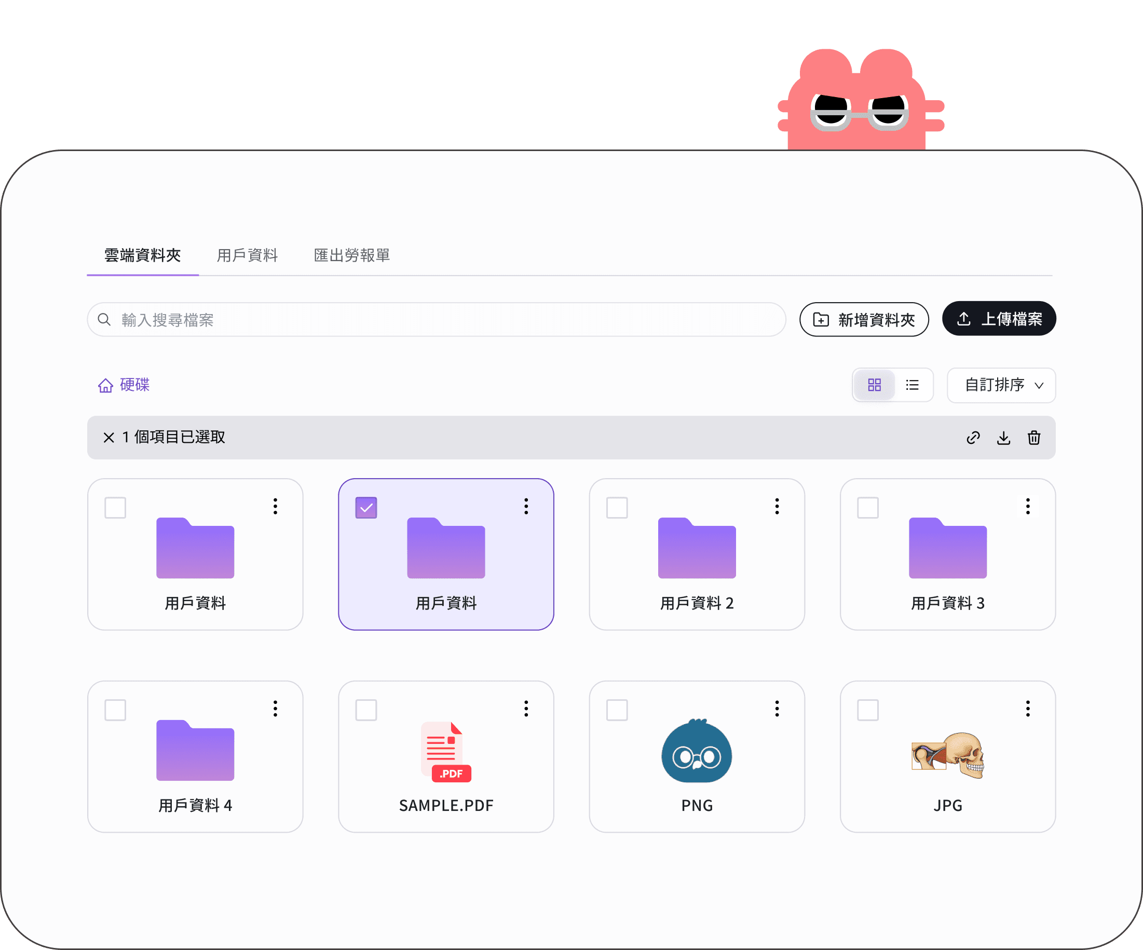Open three-dot menu on 用戶資料 3 folder
This screenshot has width=1143, height=950.
[x=1028, y=506]
